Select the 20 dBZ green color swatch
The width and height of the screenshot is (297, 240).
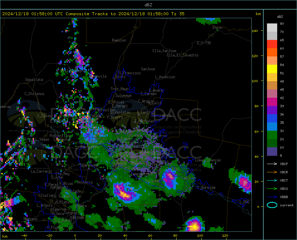pyautogui.click(x=272, y=135)
